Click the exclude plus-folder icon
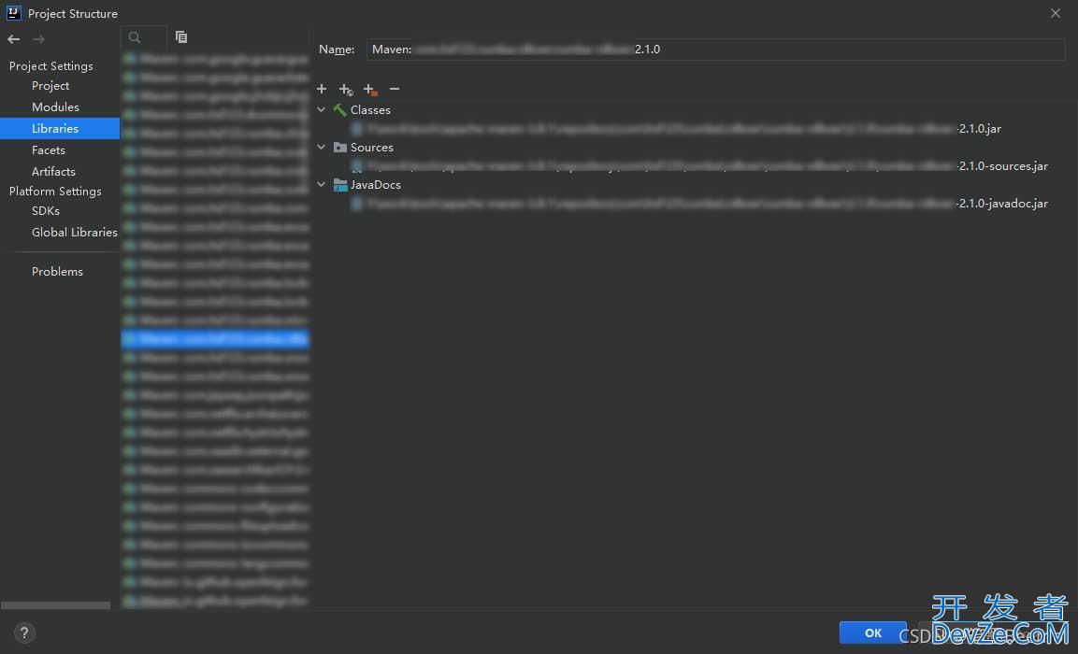The width and height of the screenshot is (1078, 654). point(370,90)
